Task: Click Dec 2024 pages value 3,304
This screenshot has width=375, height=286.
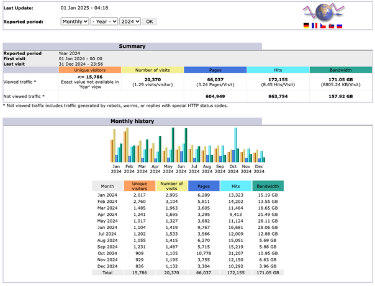Action: [x=204, y=266]
